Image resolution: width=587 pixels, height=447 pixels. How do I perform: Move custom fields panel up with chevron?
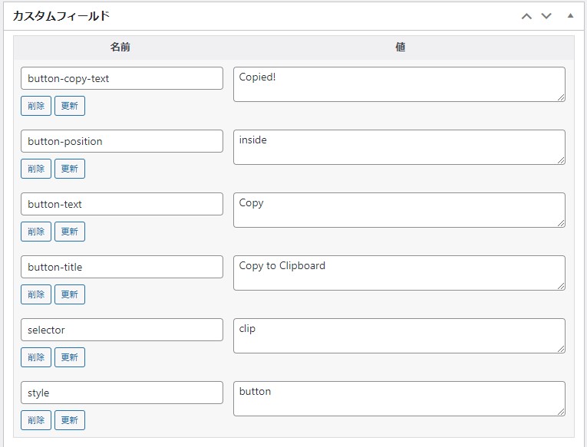(526, 16)
